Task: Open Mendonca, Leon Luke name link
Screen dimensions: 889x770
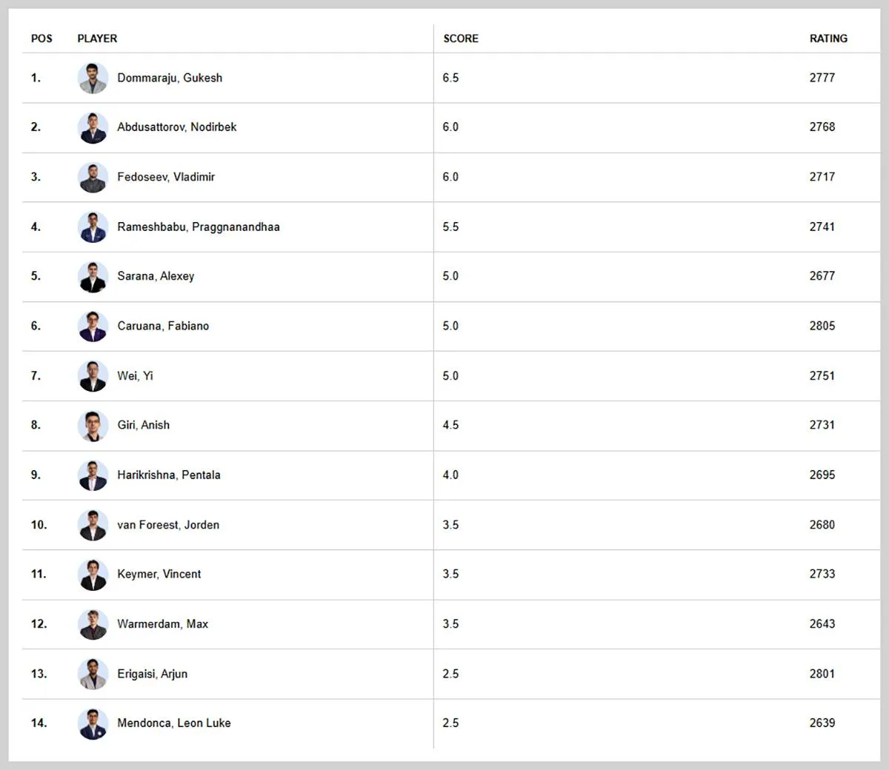Action: pos(174,723)
